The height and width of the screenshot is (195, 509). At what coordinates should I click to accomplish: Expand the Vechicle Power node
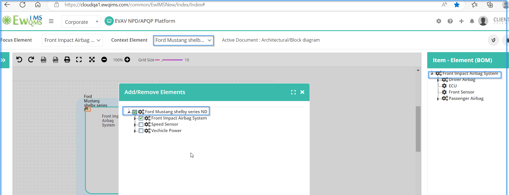pyautogui.click(x=135, y=131)
